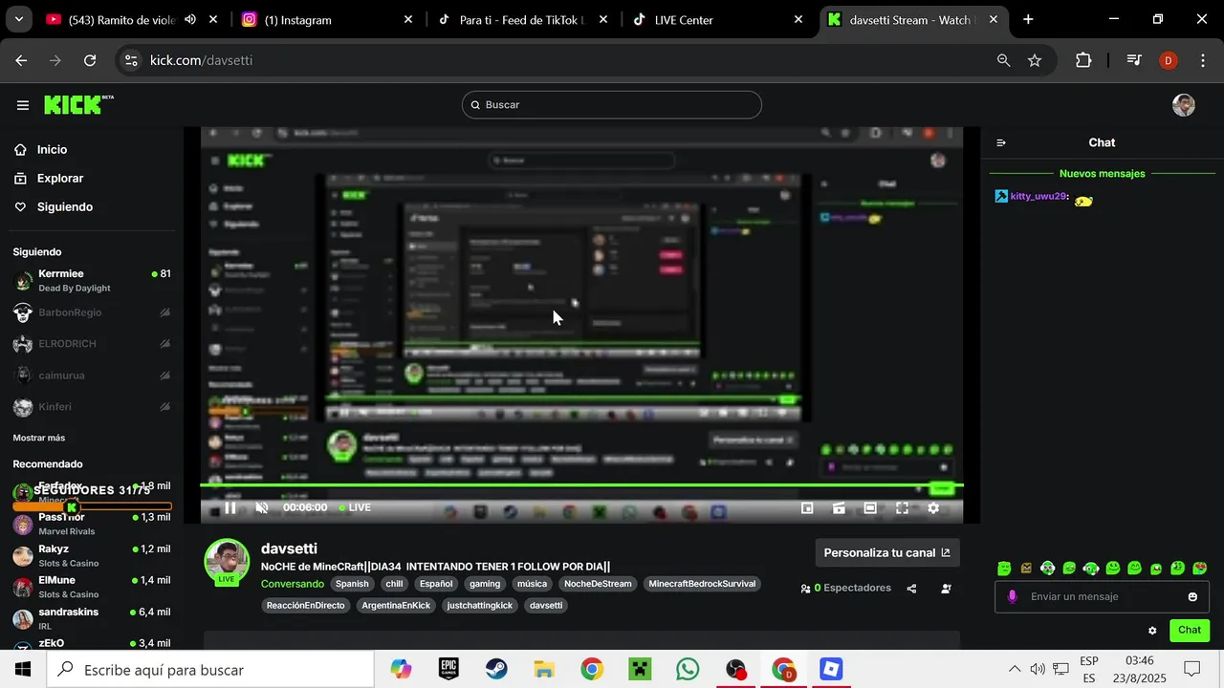Open Kinferi's channel
This screenshot has height=688, width=1224.
click(x=92, y=407)
